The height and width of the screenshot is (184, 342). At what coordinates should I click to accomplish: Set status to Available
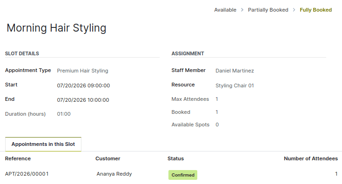(225, 10)
